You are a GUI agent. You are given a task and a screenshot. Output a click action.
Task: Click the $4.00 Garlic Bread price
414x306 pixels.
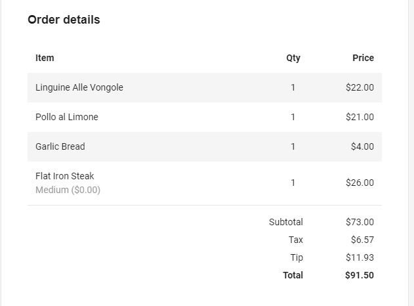coord(362,146)
